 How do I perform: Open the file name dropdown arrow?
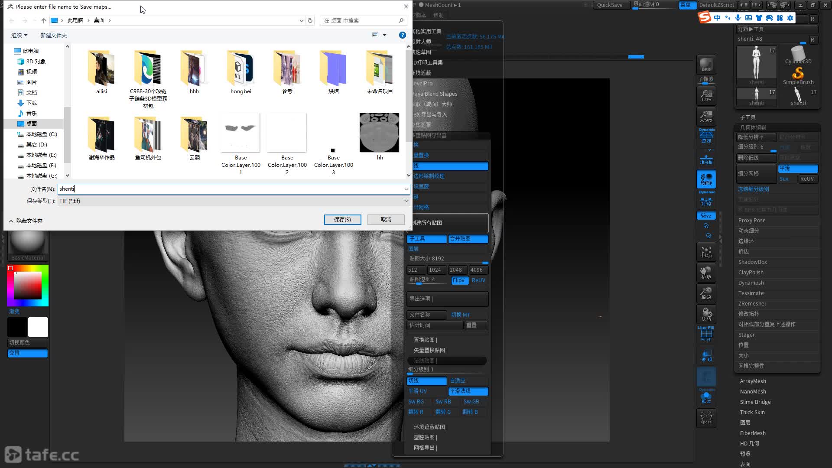tap(406, 189)
